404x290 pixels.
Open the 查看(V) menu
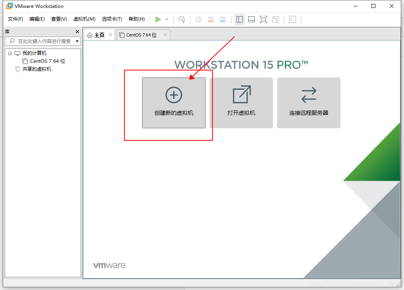click(x=59, y=19)
